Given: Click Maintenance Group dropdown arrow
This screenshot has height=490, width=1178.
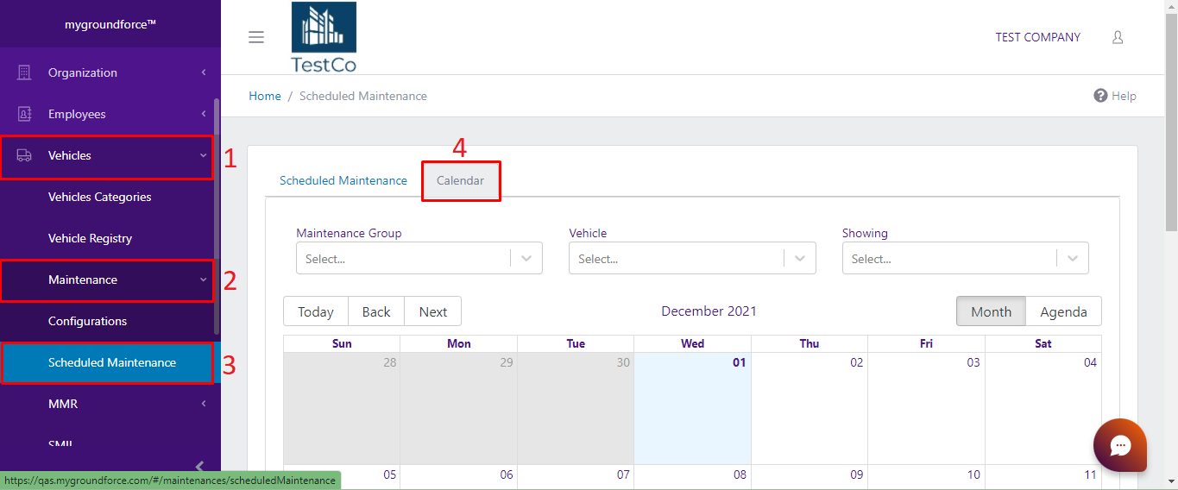Looking at the screenshot, I should point(526,258).
